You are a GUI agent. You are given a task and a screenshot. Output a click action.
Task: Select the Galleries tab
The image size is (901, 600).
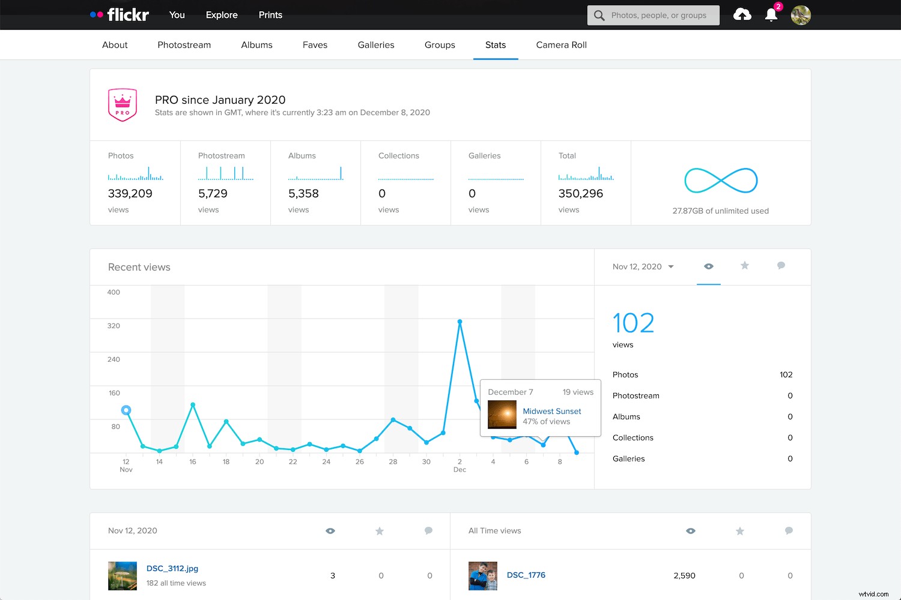pos(375,44)
